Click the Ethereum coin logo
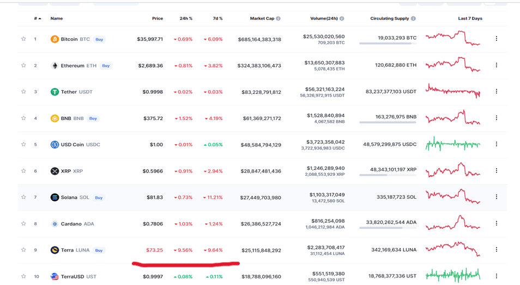Viewport: 520px width, 285px height. 55,66
